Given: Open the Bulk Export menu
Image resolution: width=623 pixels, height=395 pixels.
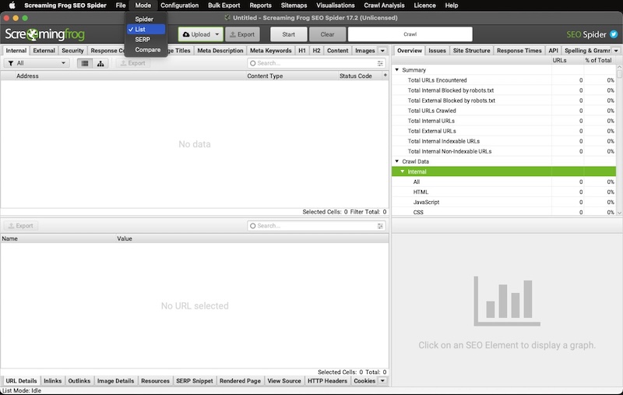Looking at the screenshot, I should (x=224, y=5).
